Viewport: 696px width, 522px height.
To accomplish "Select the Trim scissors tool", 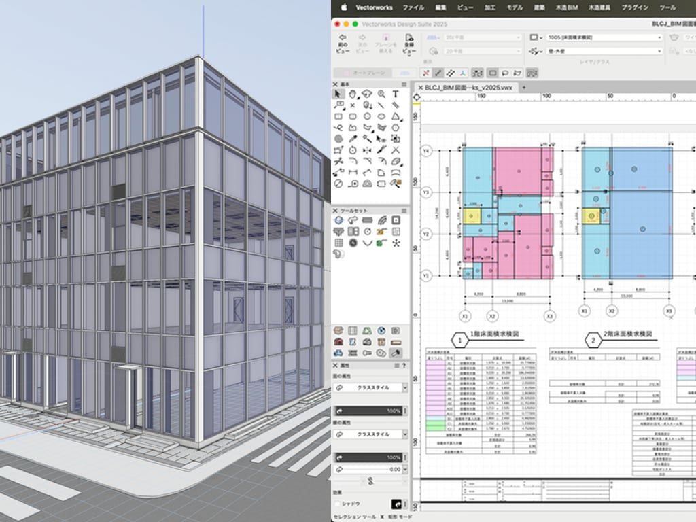I will click(338, 161).
